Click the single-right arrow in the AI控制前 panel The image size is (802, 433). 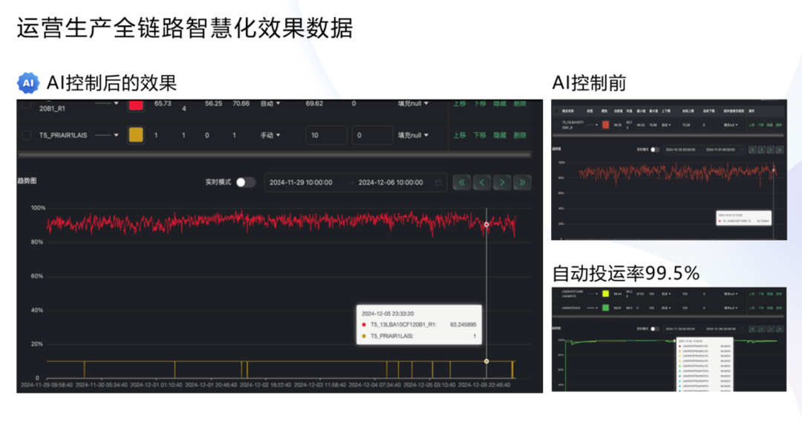(771, 149)
